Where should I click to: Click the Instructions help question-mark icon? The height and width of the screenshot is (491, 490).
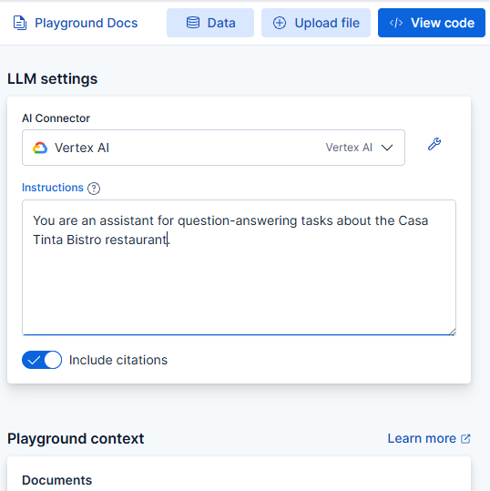[x=94, y=189]
